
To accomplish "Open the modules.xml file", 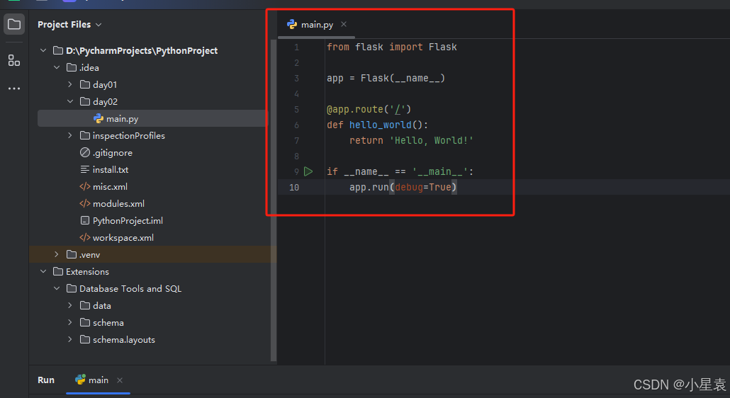I will (x=118, y=204).
